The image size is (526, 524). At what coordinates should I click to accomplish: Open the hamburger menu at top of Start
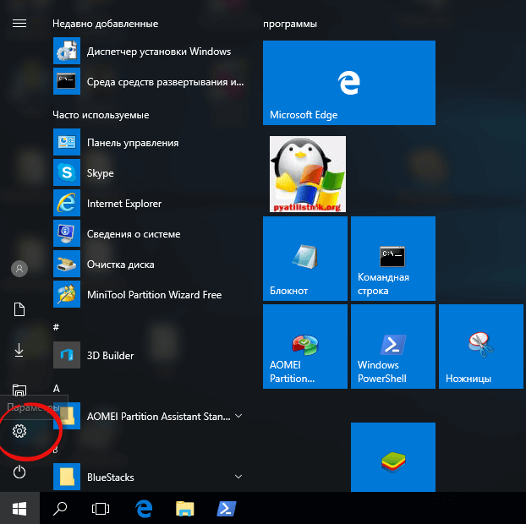click(19, 23)
